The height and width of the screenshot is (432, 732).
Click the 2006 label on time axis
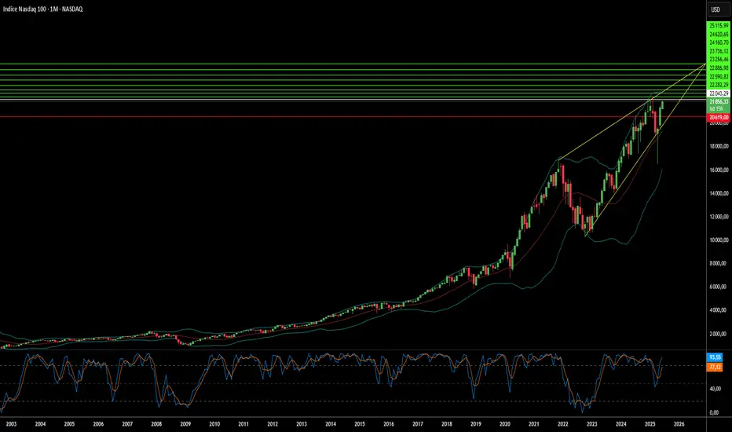click(x=98, y=424)
